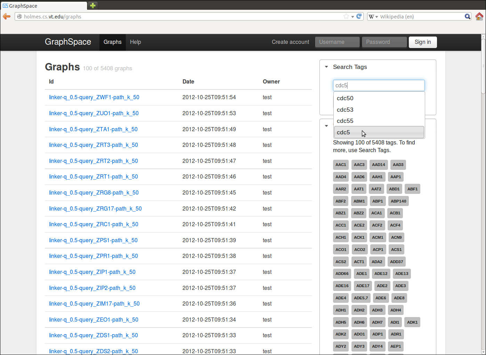Click the Owner column header

(x=271, y=82)
